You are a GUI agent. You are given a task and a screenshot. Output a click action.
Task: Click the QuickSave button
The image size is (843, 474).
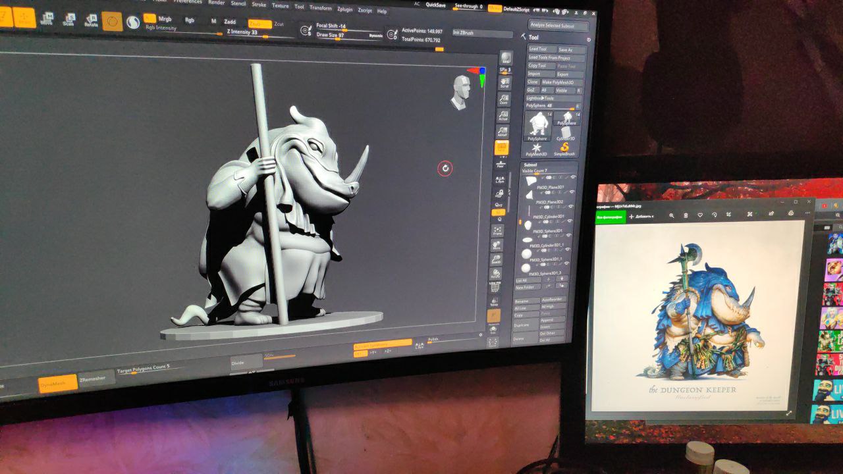pyautogui.click(x=435, y=5)
